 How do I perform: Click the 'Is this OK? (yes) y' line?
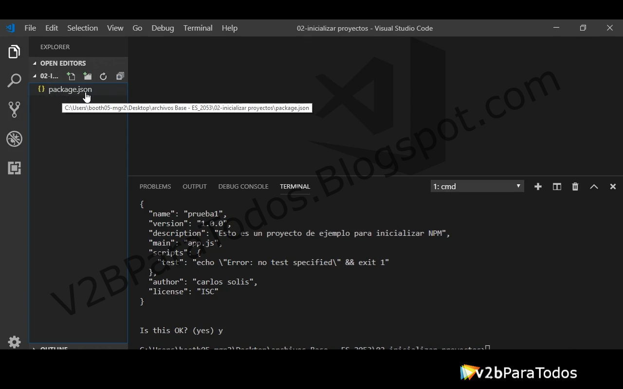point(181,331)
